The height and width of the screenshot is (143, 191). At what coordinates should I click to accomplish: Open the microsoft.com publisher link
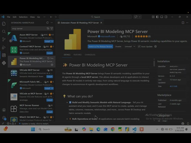pos(108,36)
